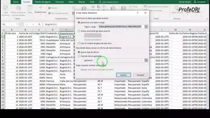Click the 'FIS' column heading cell
The image size is (210, 118).
coord(162,33)
